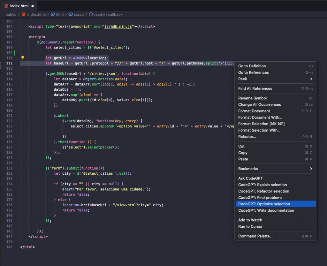Click the location.href=baseUrl line
Screen dimensions: 327x266
113,205
